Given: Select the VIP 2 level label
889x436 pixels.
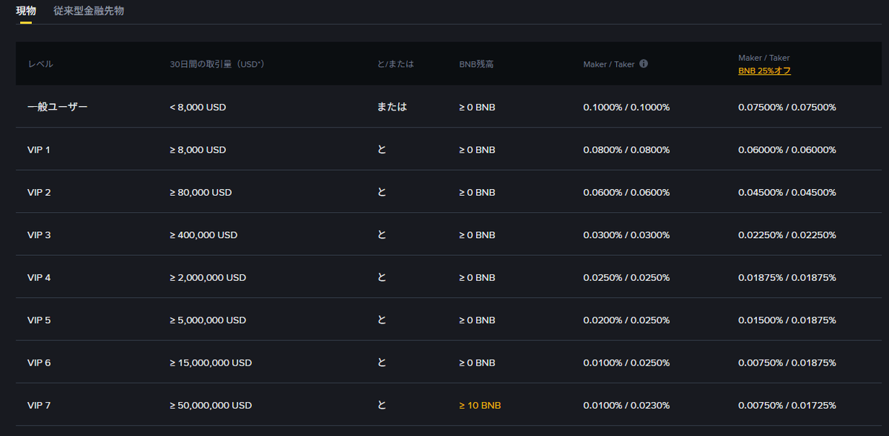Looking at the screenshot, I should (x=39, y=192).
